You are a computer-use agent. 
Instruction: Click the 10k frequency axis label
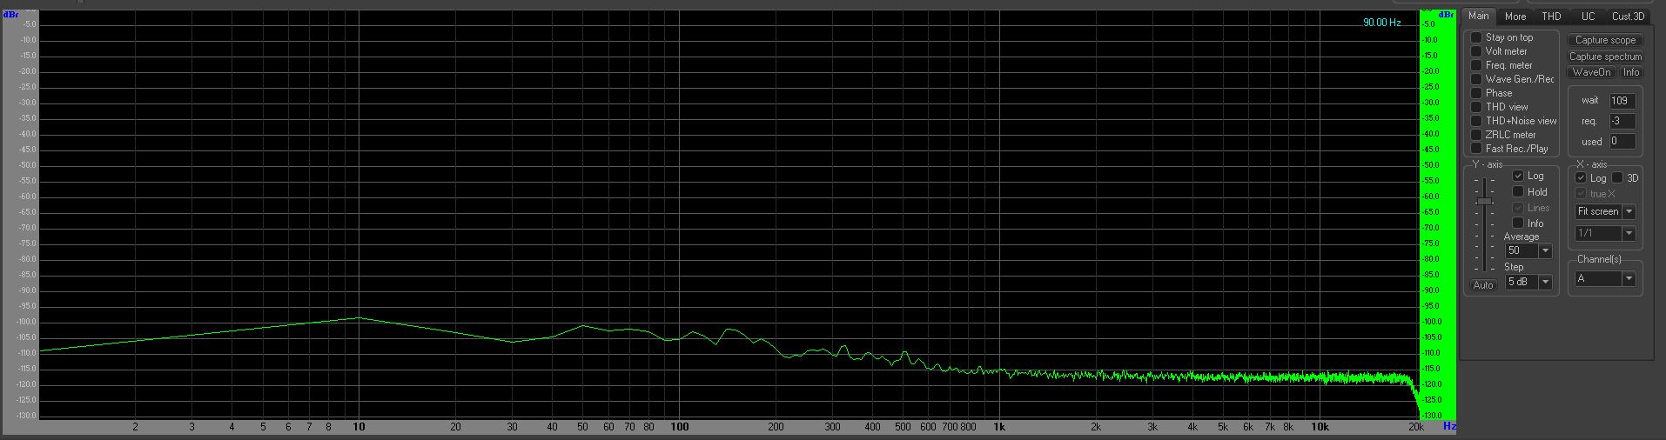point(1320,427)
